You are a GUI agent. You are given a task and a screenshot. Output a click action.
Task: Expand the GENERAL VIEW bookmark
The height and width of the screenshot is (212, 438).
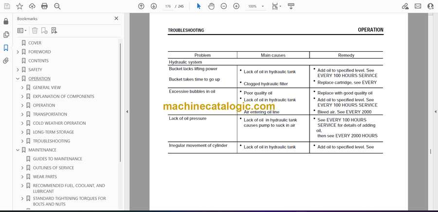(22, 88)
